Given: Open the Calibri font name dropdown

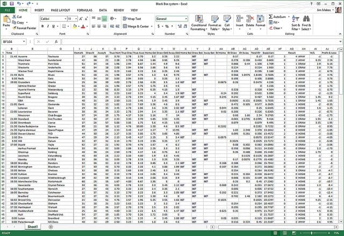Looking at the screenshot, I should pyautogui.click(x=66, y=19).
